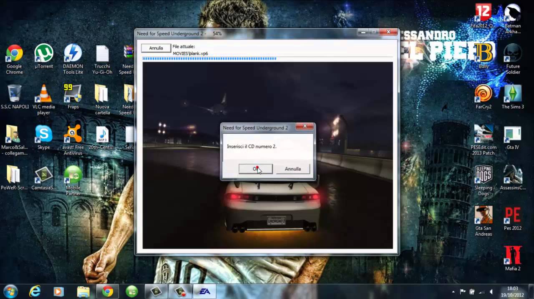
Task: Select the Nuova cartella folder icon
Action: 102,100
